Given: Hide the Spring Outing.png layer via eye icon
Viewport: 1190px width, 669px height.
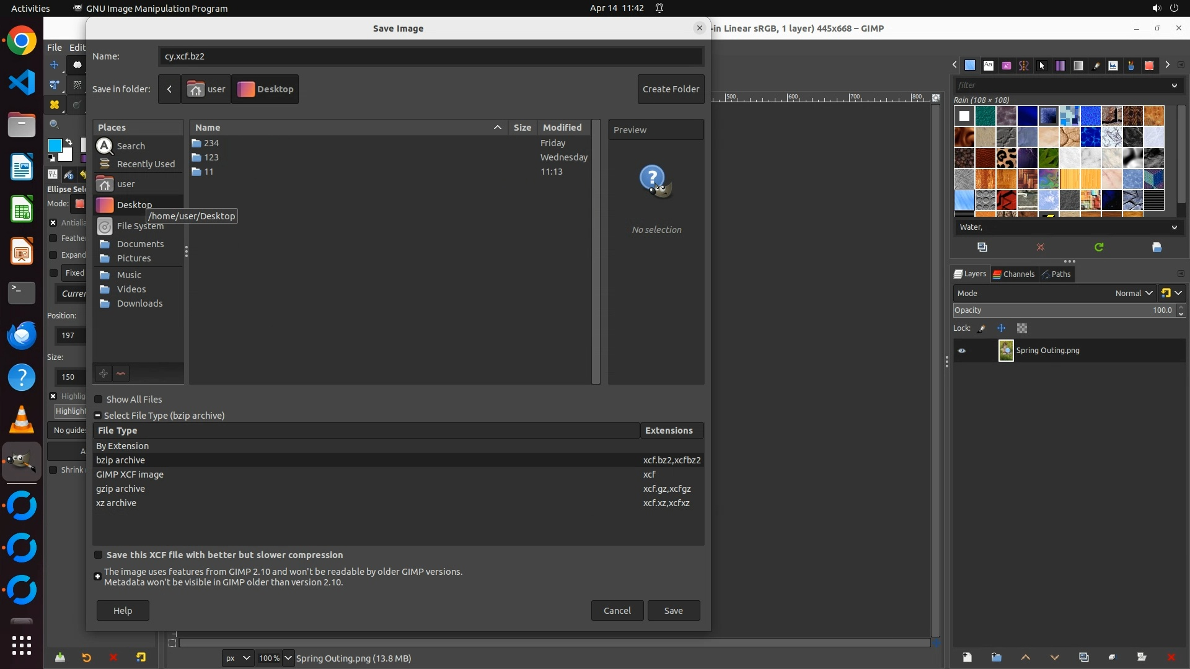Looking at the screenshot, I should click(962, 351).
